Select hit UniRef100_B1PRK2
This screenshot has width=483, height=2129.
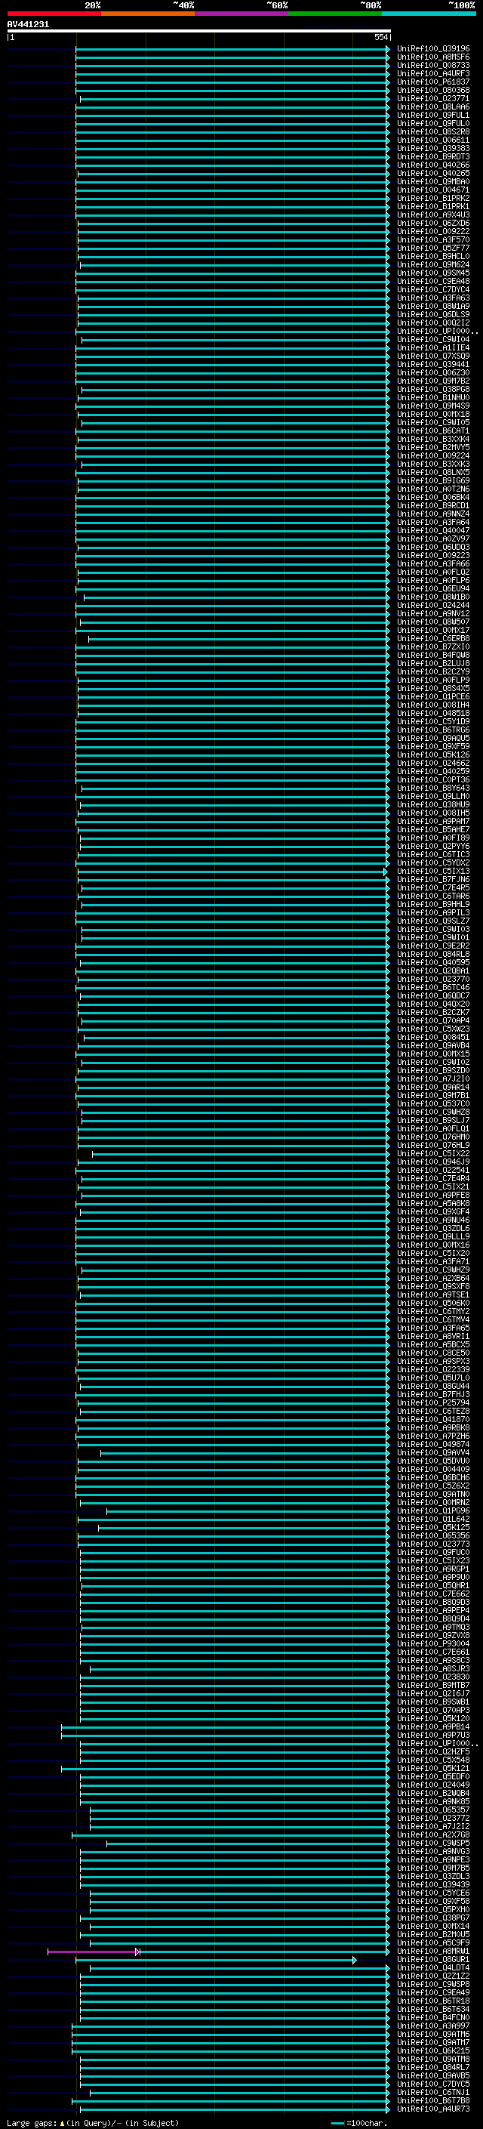[433, 199]
